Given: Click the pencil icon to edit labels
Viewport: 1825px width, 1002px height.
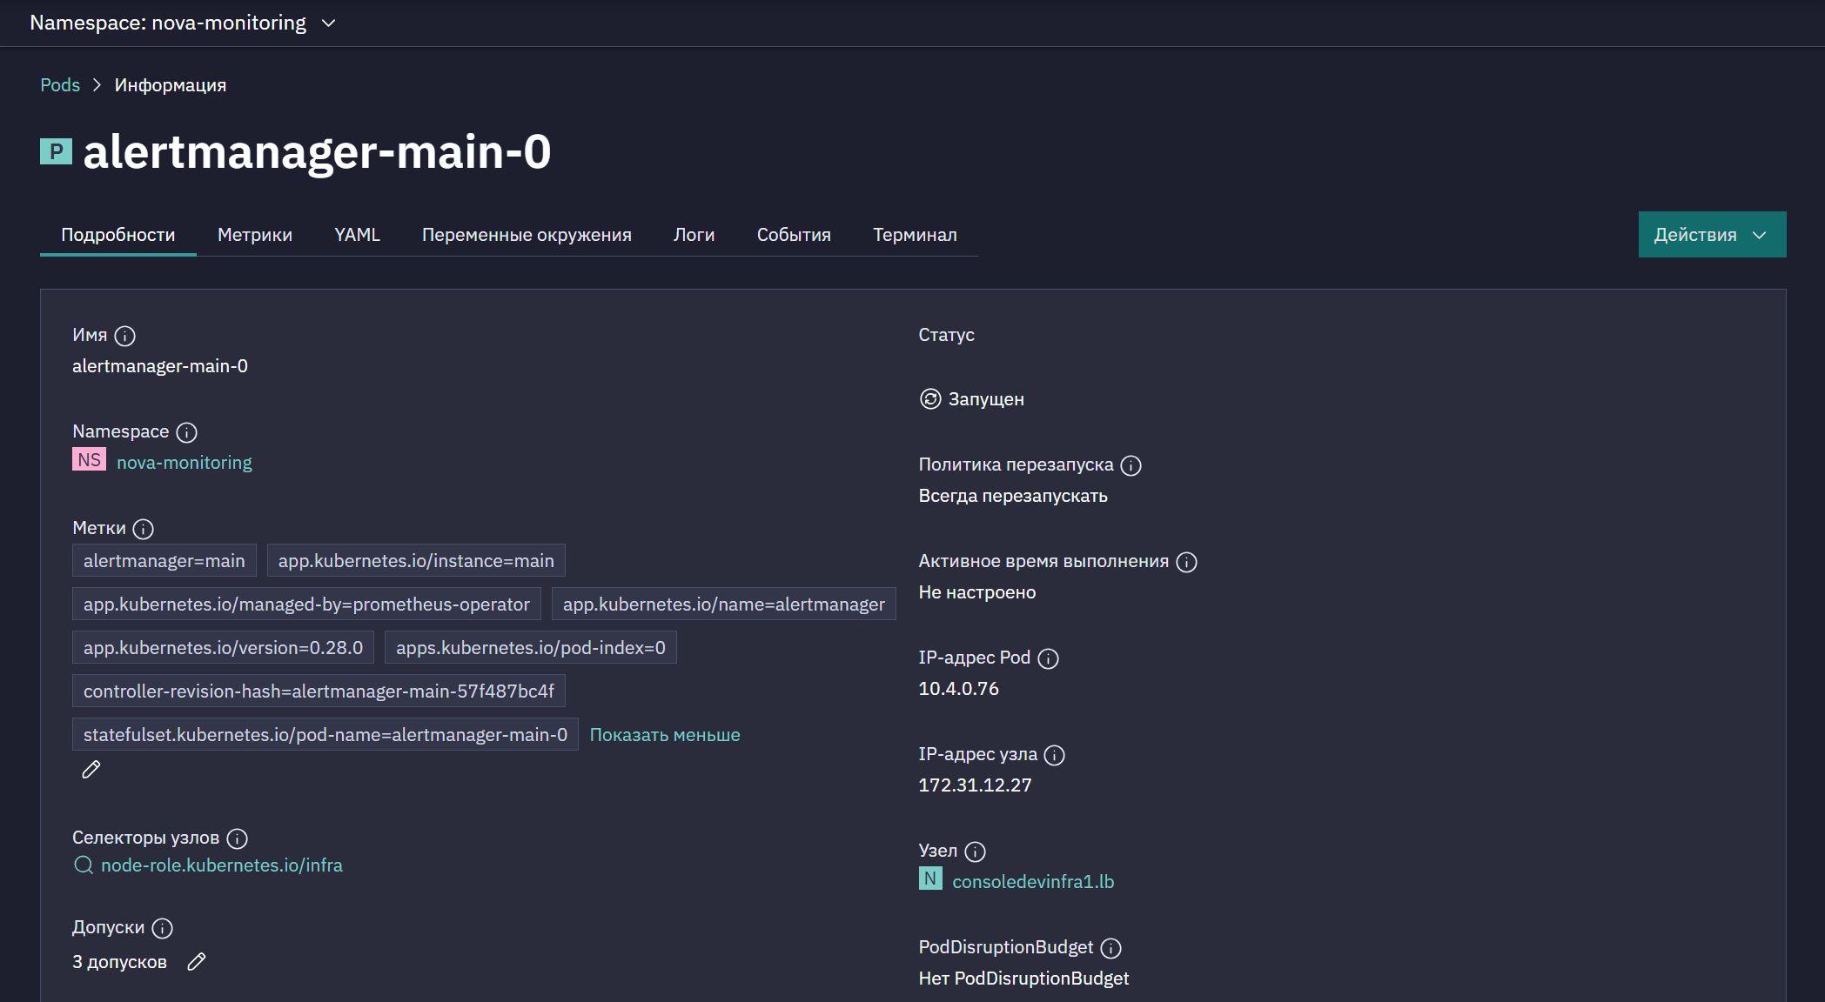Looking at the screenshot, I should pos(91,769).
